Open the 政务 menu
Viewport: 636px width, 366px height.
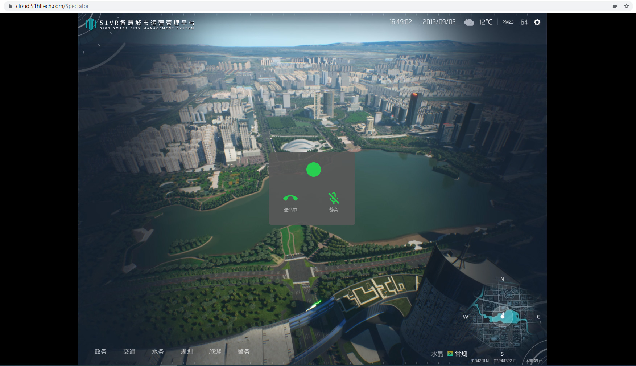(100, 351)
